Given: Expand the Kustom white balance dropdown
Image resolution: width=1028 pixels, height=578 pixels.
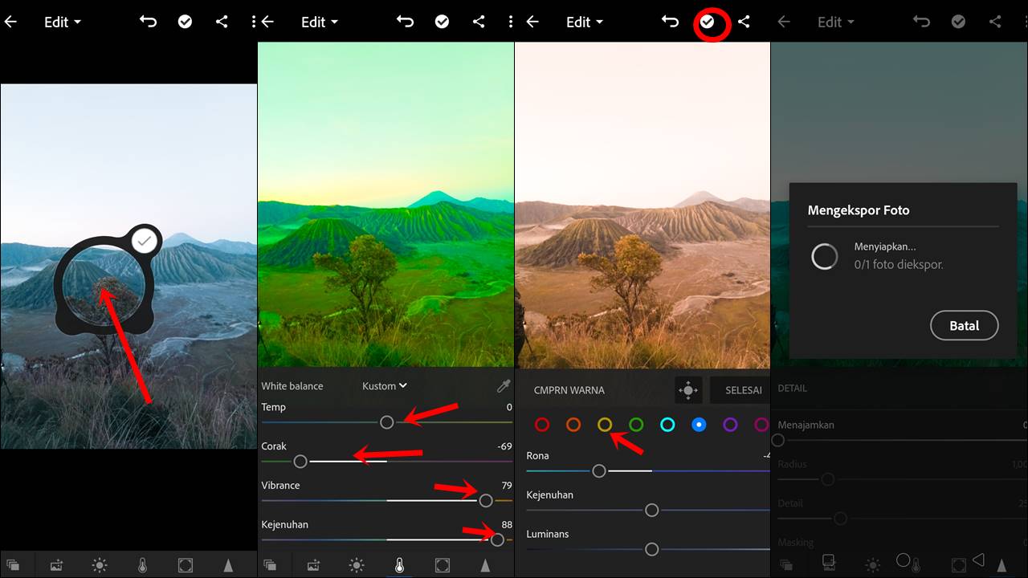Looking at the screenshot, I should (385, 386).
